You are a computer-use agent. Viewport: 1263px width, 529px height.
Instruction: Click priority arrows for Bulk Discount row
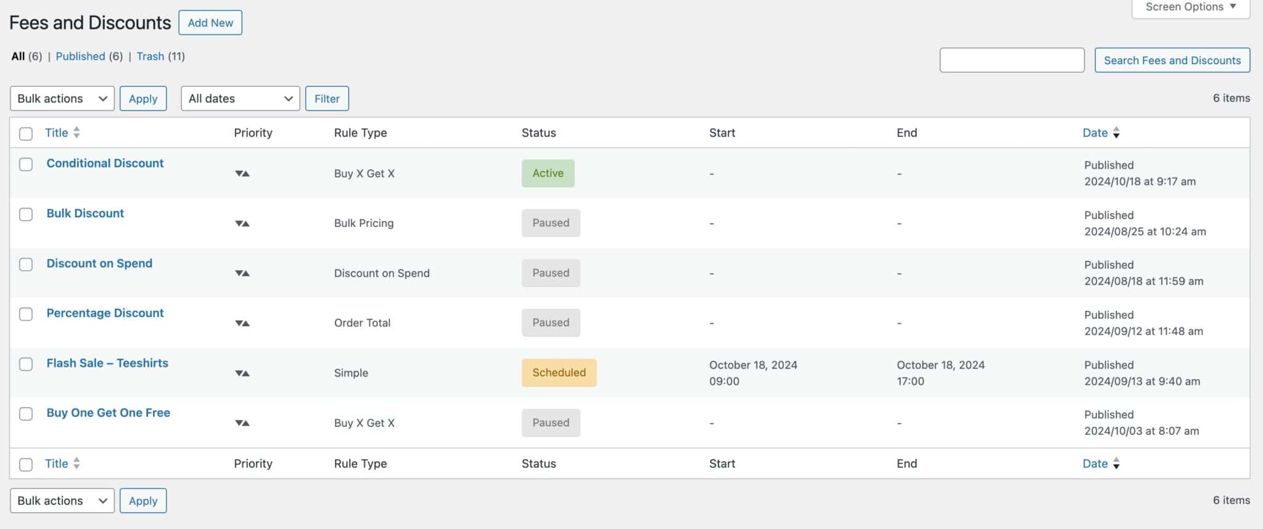pyautogui.click(x=242, y=224)
